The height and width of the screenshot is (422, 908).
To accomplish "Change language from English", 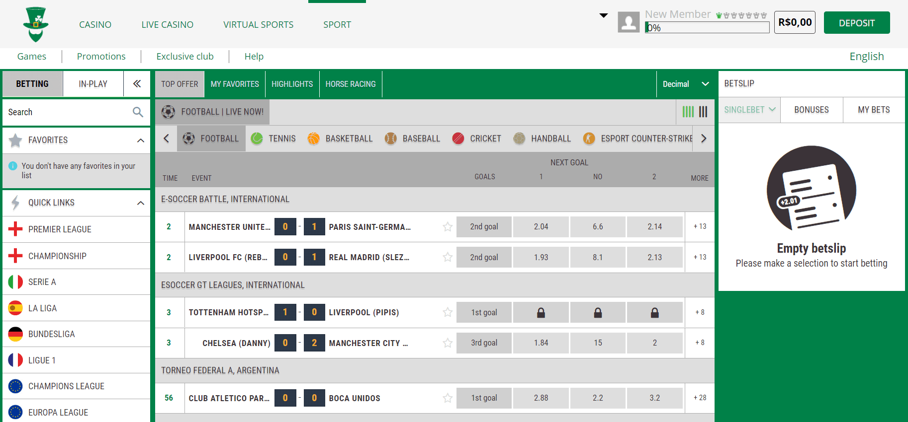I will 867,57.
